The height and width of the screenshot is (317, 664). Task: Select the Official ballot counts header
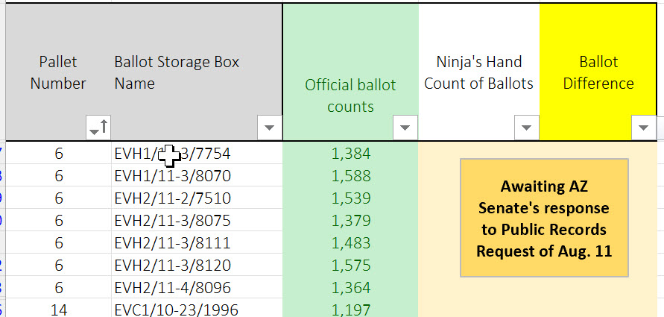click(350, 95)
